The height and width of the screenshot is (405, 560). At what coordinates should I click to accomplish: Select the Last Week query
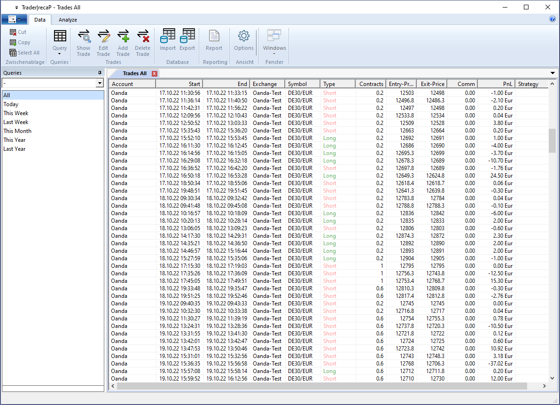tap(53, 122)
